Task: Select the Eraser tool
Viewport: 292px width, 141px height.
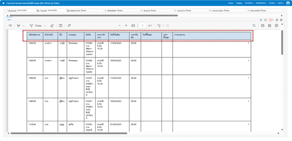Action: coord(52,26)
